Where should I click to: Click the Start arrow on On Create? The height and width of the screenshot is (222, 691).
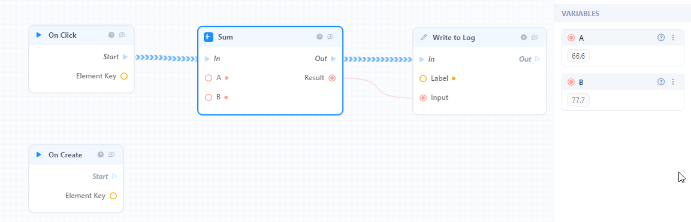pos(114,177)
